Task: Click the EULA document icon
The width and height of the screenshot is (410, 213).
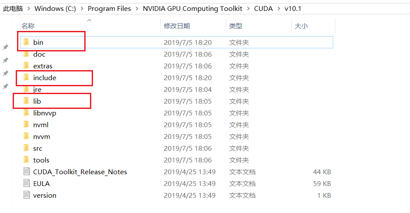Action: pos(26,183)
